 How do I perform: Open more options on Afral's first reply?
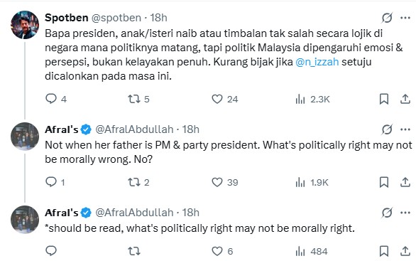pyautogui.click(x=405, y=129)
